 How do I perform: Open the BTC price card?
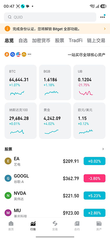(21, 82)
